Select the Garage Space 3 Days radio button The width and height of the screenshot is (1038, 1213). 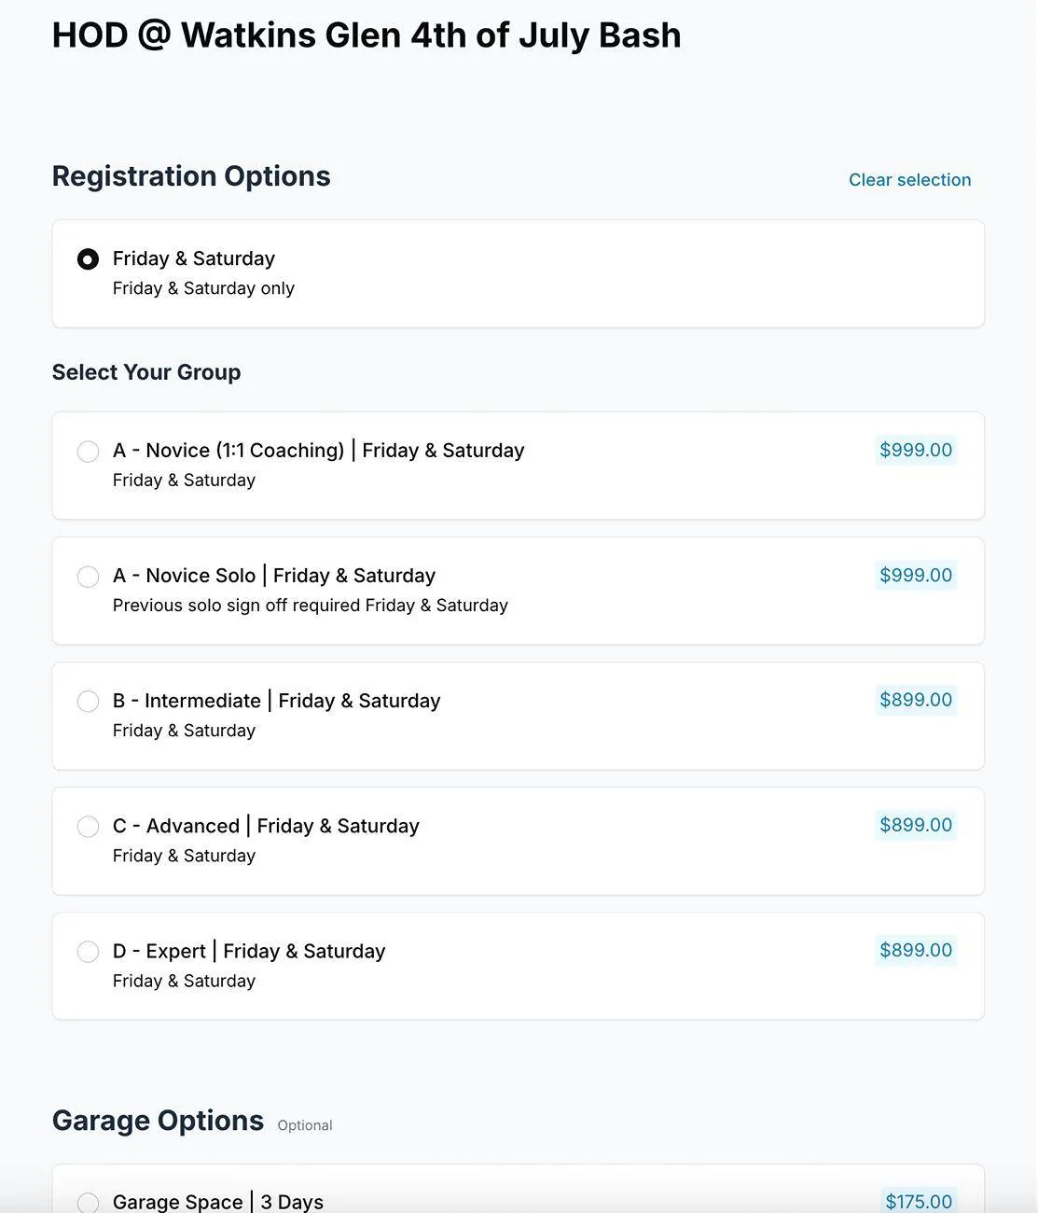88,1203
